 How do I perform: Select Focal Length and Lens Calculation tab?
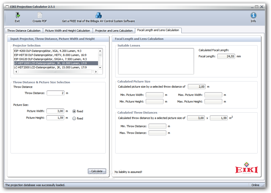(x=158, y=30)
